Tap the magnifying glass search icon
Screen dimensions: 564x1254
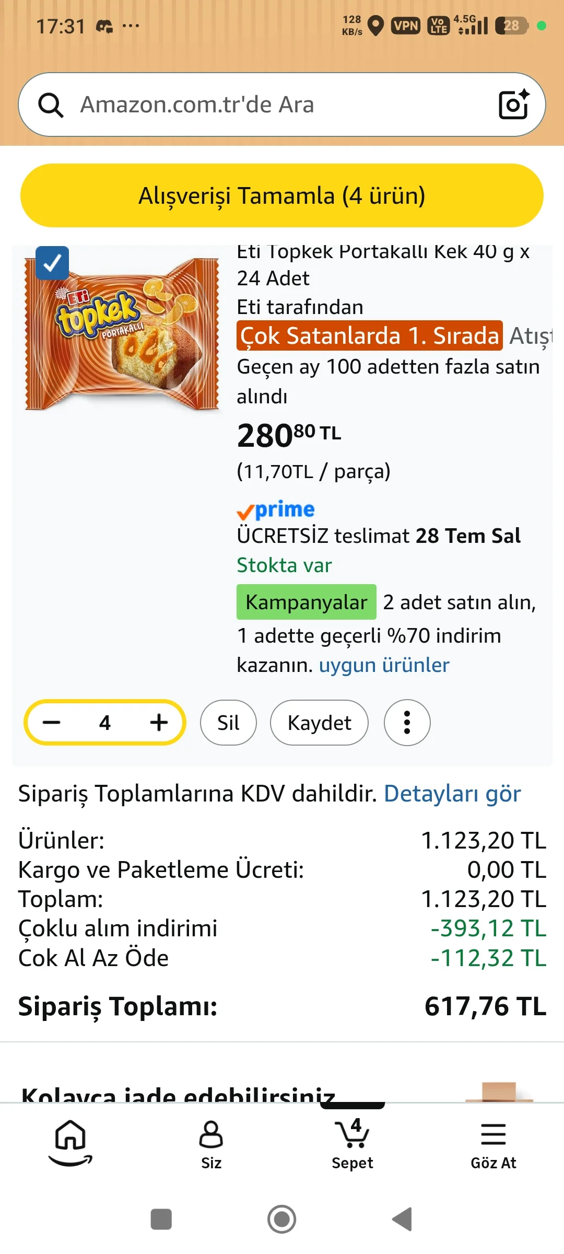(x=51, y=105)
